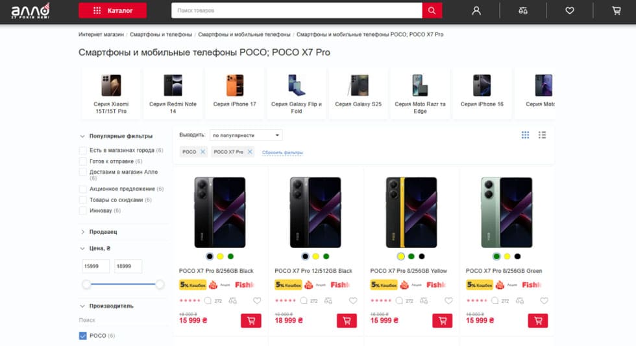The image size is (636, 346).
Task: Open the comparison scales icon in header
Action: [523, 10]
